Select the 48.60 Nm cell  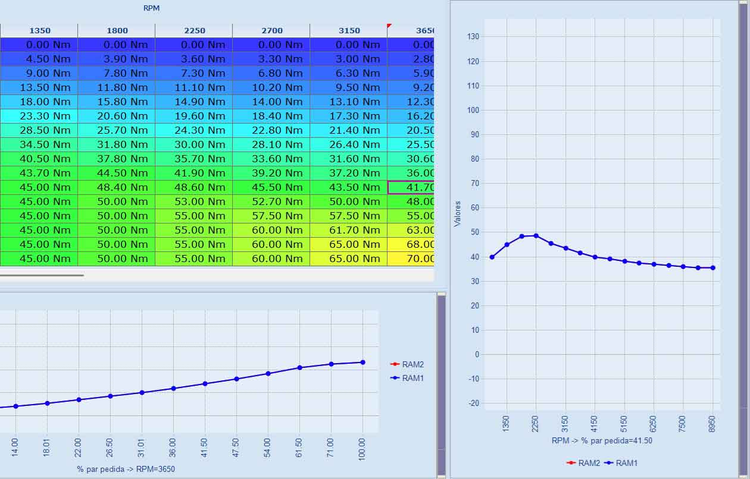click(194, 187)
